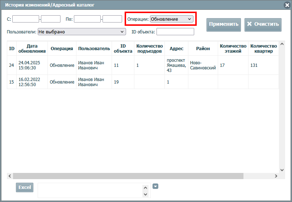Click the horizontal scrollbar right arrow
292x202 pixels.
coord(276,176)
